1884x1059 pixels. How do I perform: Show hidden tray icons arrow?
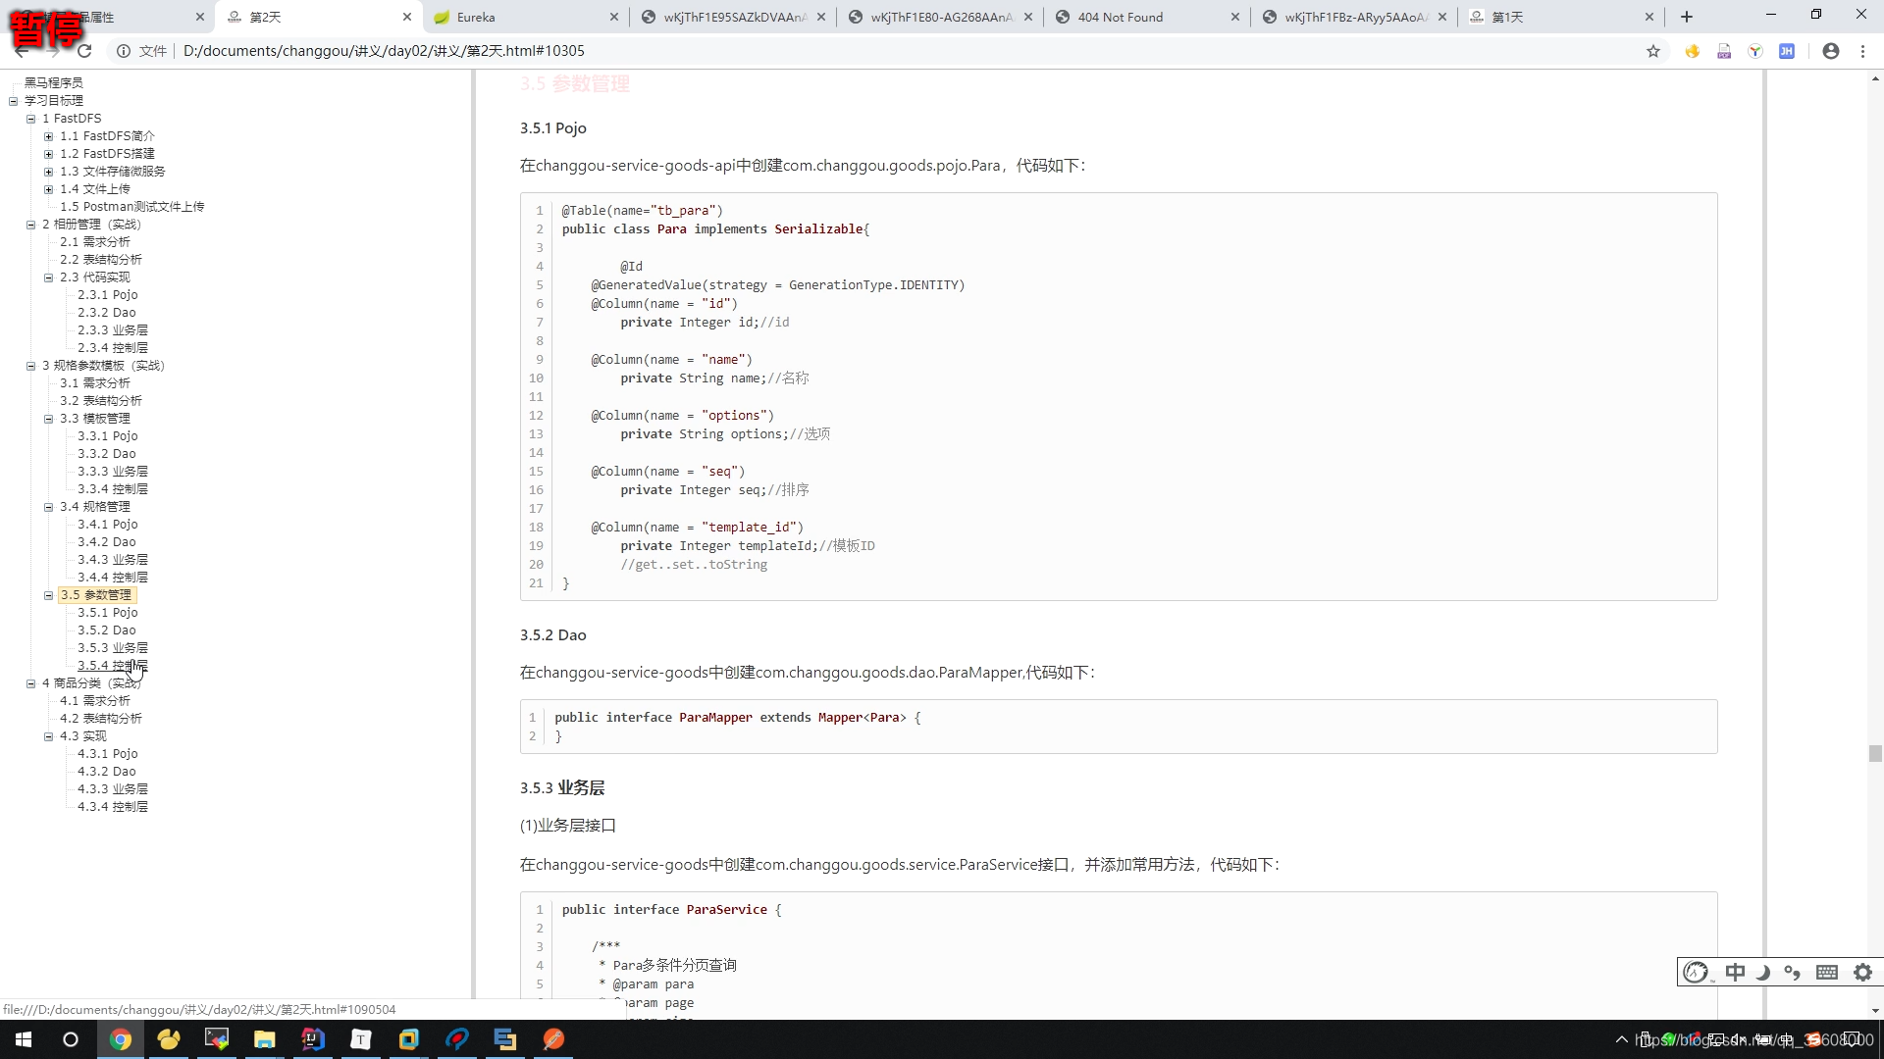click(x=1621, y=1039)
